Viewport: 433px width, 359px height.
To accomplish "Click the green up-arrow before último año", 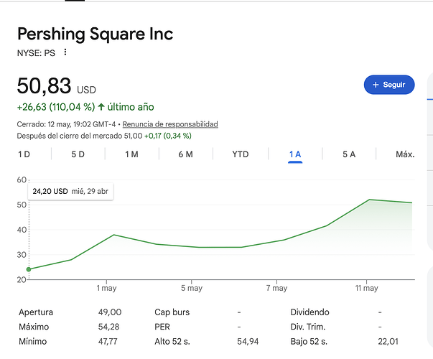I will (x=101, y=107).
